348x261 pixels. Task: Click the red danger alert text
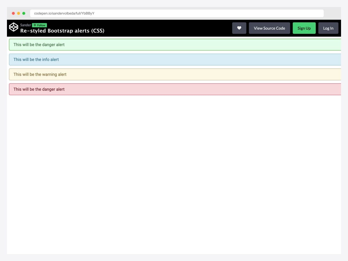click(x=39, y=89)
